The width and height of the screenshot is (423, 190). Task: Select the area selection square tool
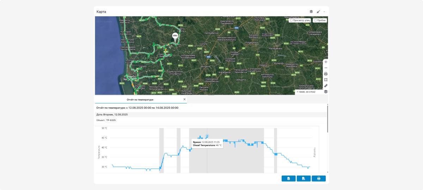326,80
